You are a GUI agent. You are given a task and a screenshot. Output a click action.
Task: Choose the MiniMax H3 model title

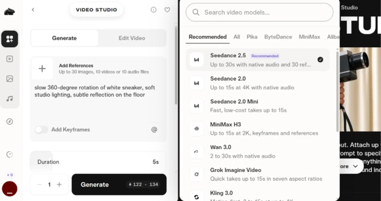225,125
